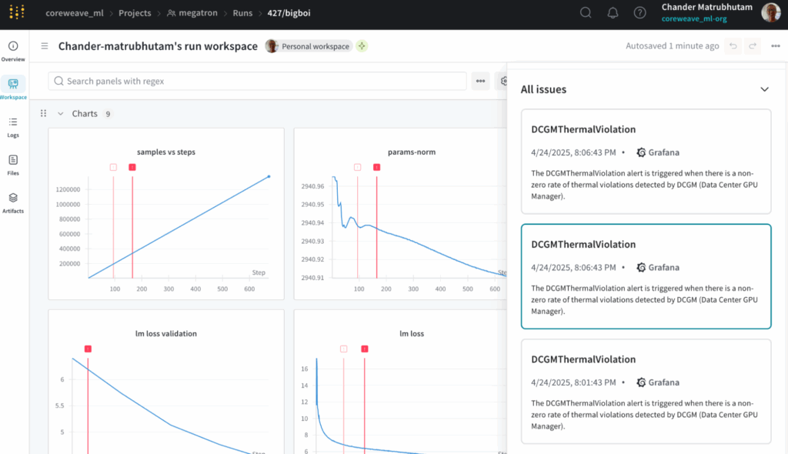The height and width of the screenshot is (454, 788).
Task: Focus the Search panels with regex field
Action: coord(257,81)
